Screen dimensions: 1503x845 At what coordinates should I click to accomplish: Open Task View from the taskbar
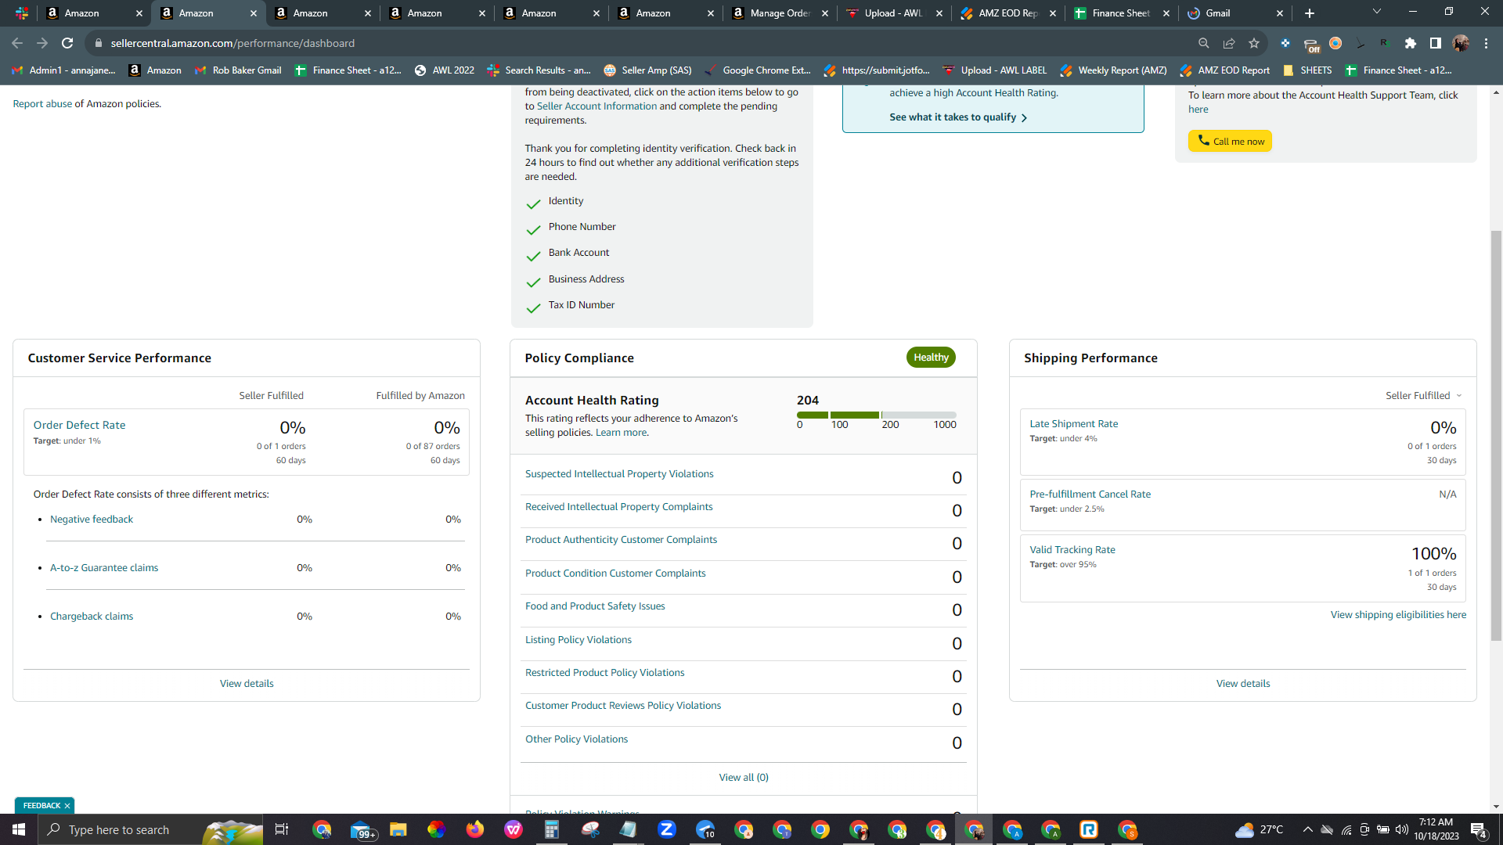(x=282, y=829)
